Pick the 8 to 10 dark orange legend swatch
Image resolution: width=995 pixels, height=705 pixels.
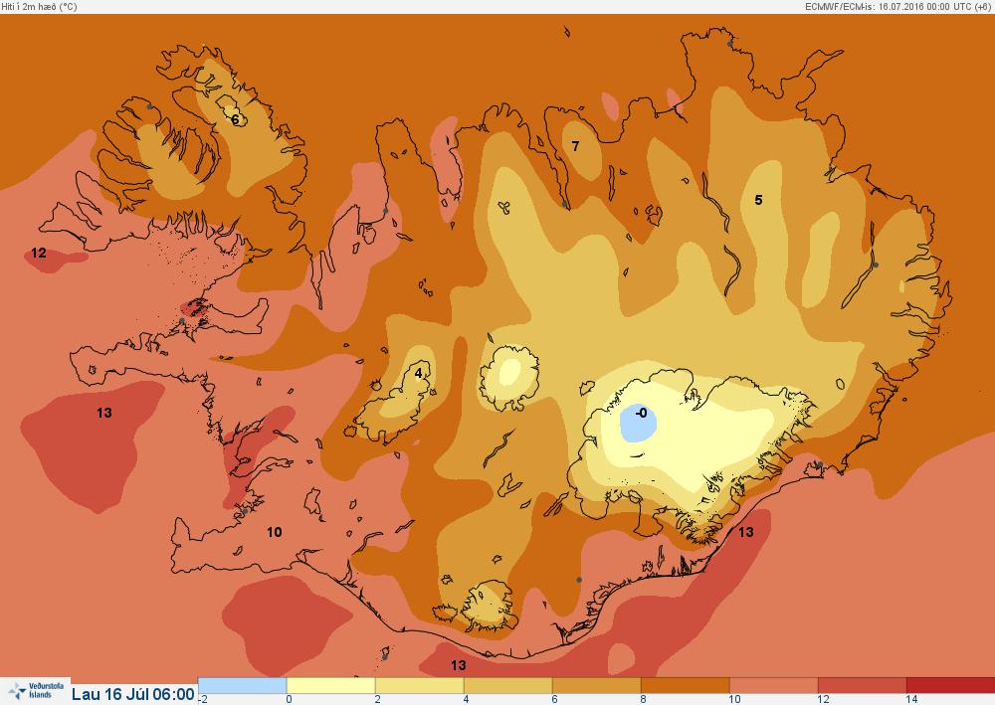point(685,685)
